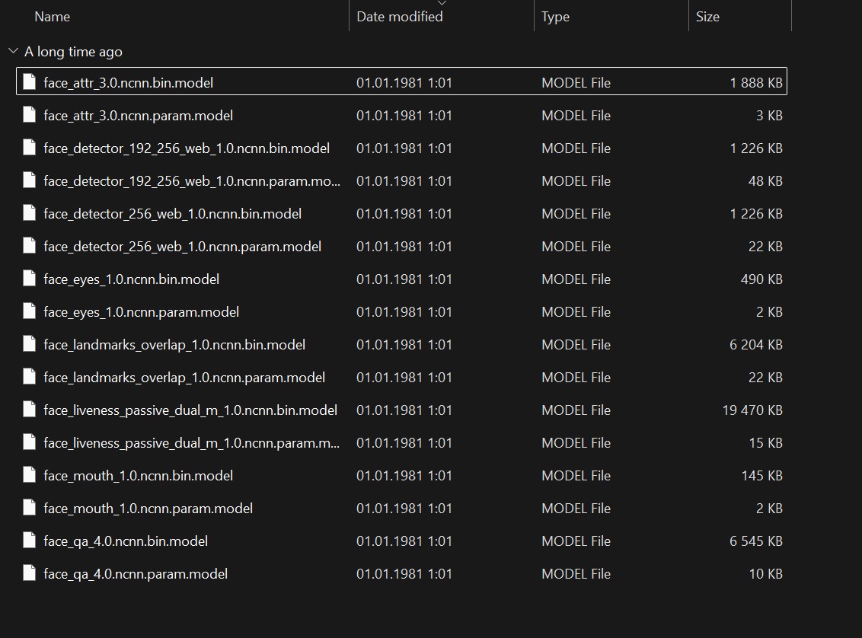Click the "A long time ago" group label
This screenshot has width=862, height=638.
tap(73, 51)
